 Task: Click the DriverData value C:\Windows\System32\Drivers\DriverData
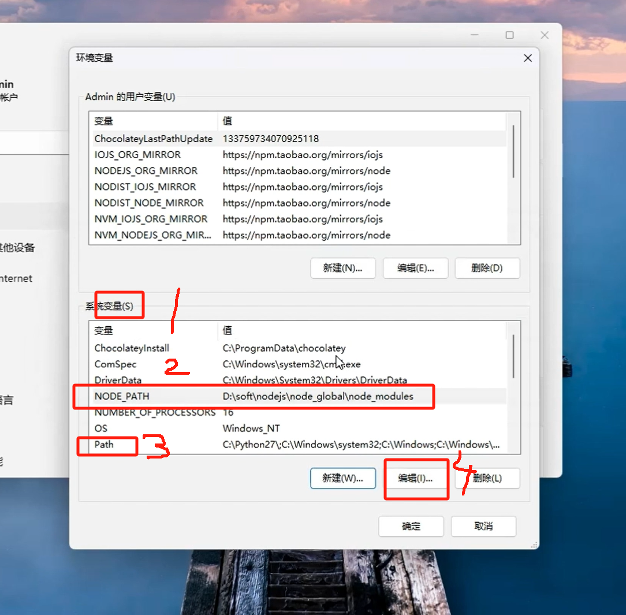pos(315,380)
